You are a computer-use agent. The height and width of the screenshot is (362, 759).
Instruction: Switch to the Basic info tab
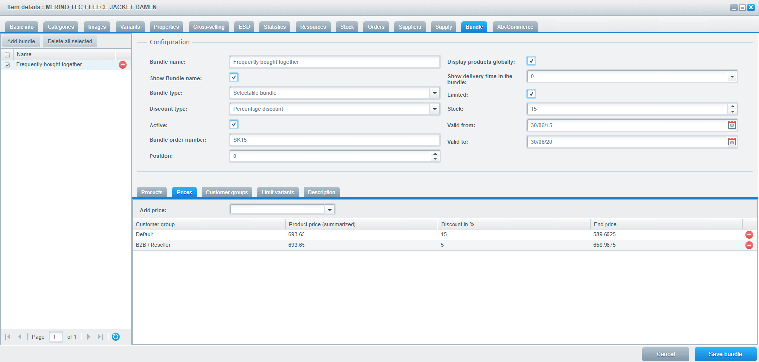click(x=22, y=27)
